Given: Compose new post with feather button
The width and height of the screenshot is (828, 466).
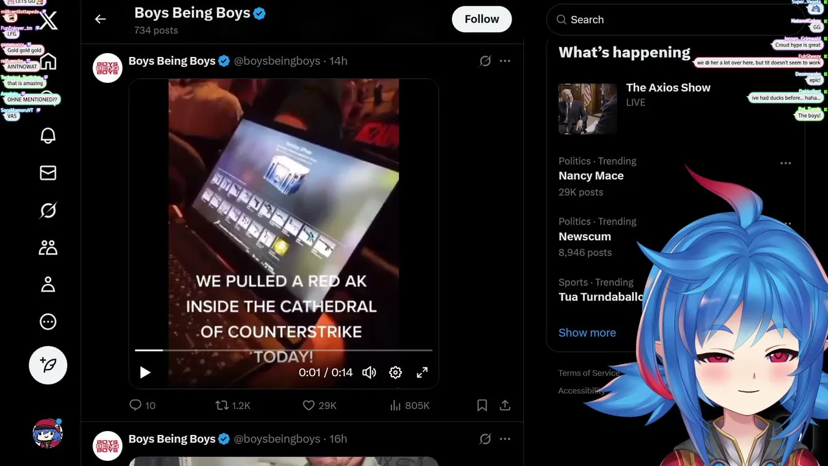Looking at the screenshot, I should pyautogui.click(x=48, y=365).
